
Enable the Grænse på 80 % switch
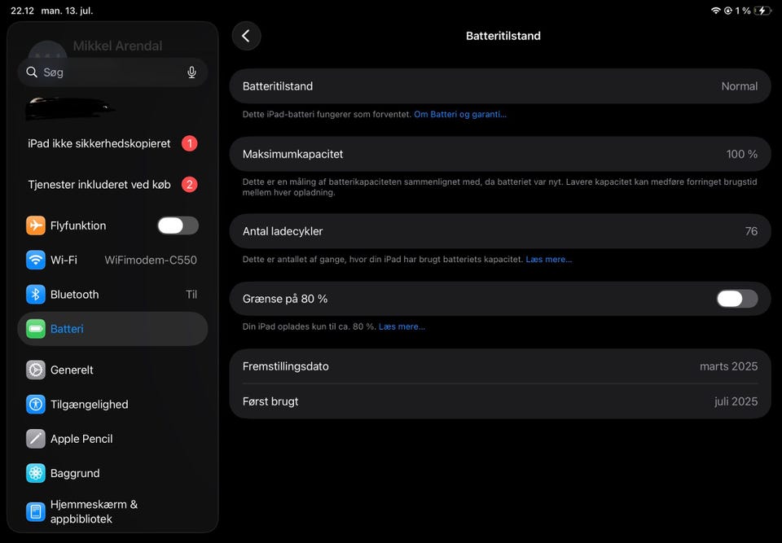tap(737, 299)
